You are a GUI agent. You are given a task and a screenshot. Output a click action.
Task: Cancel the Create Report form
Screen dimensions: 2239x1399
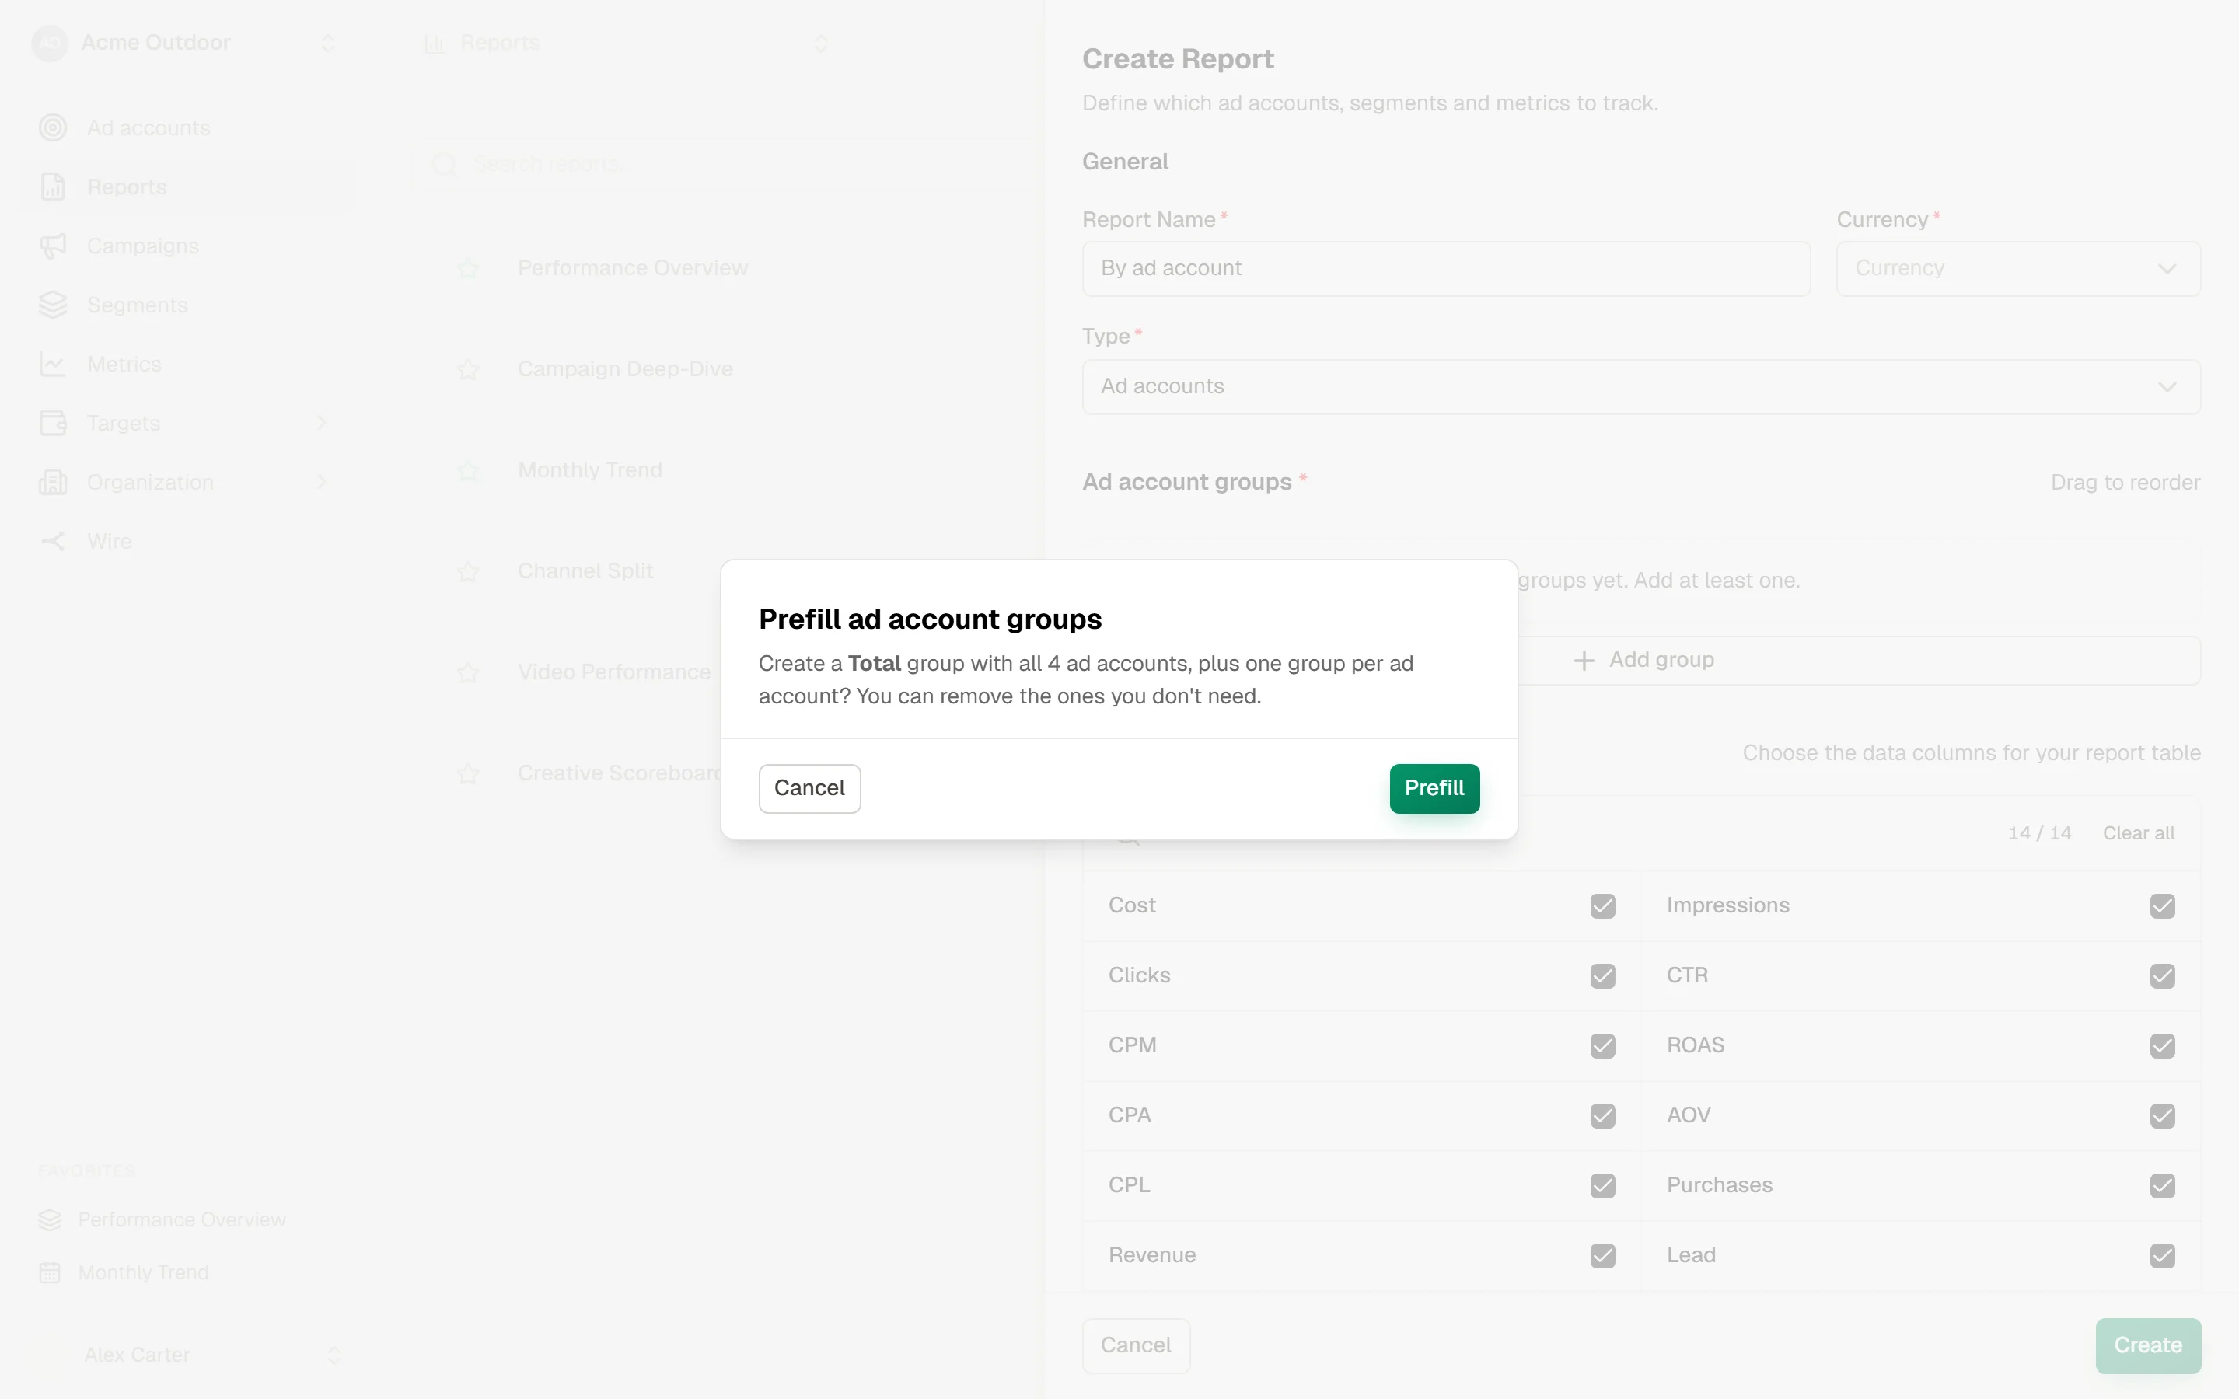pyautogui.click(x=1135, y=1345)
